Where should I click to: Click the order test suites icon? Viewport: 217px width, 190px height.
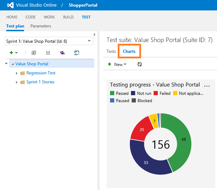(77, 53)
